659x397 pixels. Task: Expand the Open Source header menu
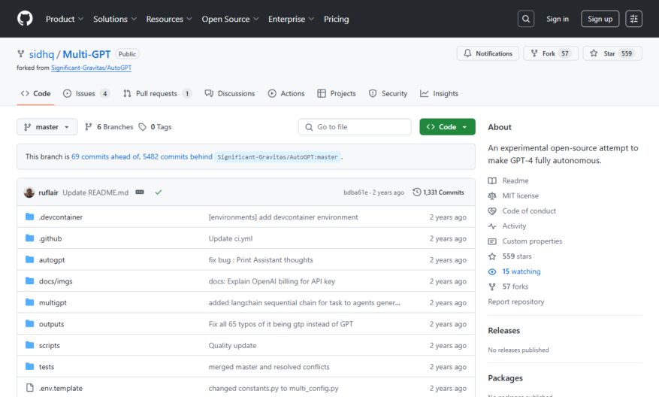point(230,19)
